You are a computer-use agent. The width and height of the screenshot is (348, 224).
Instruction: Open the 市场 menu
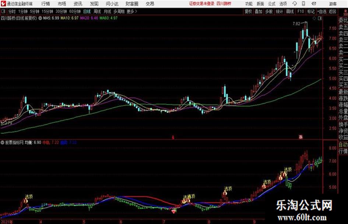62,4
